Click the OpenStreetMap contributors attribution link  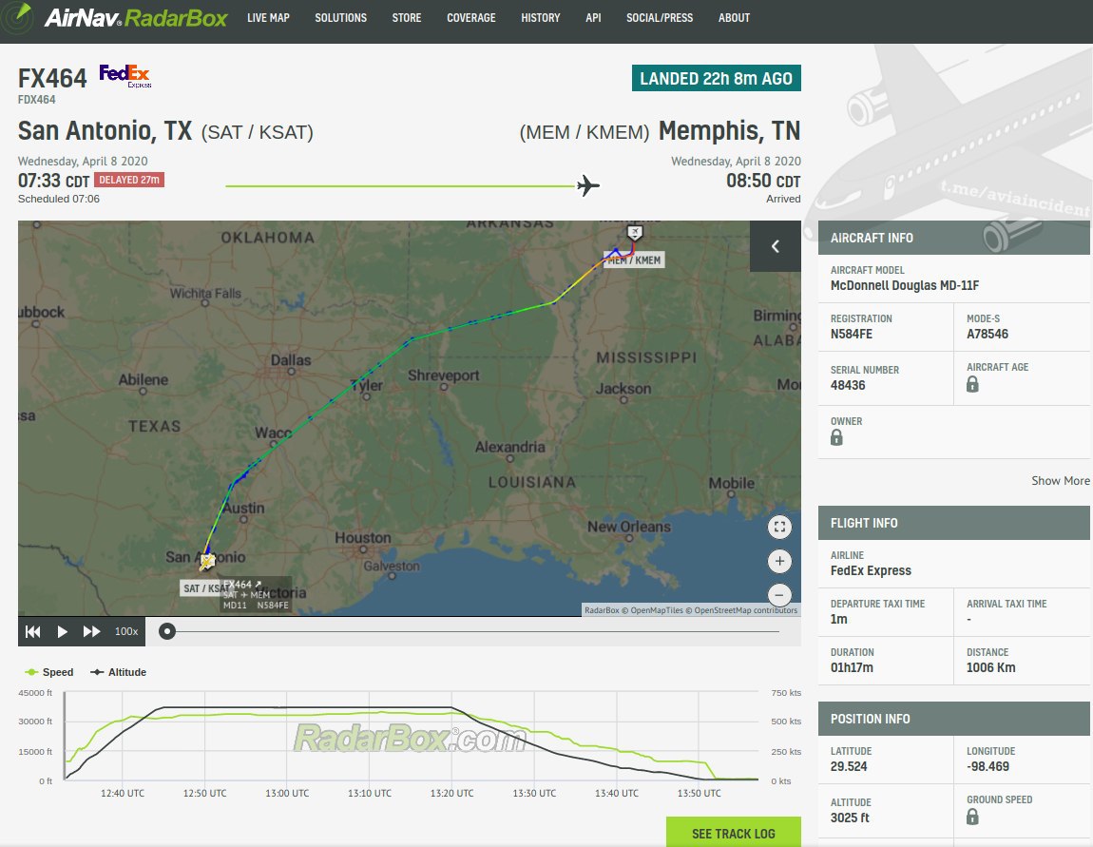pos(745,610)
